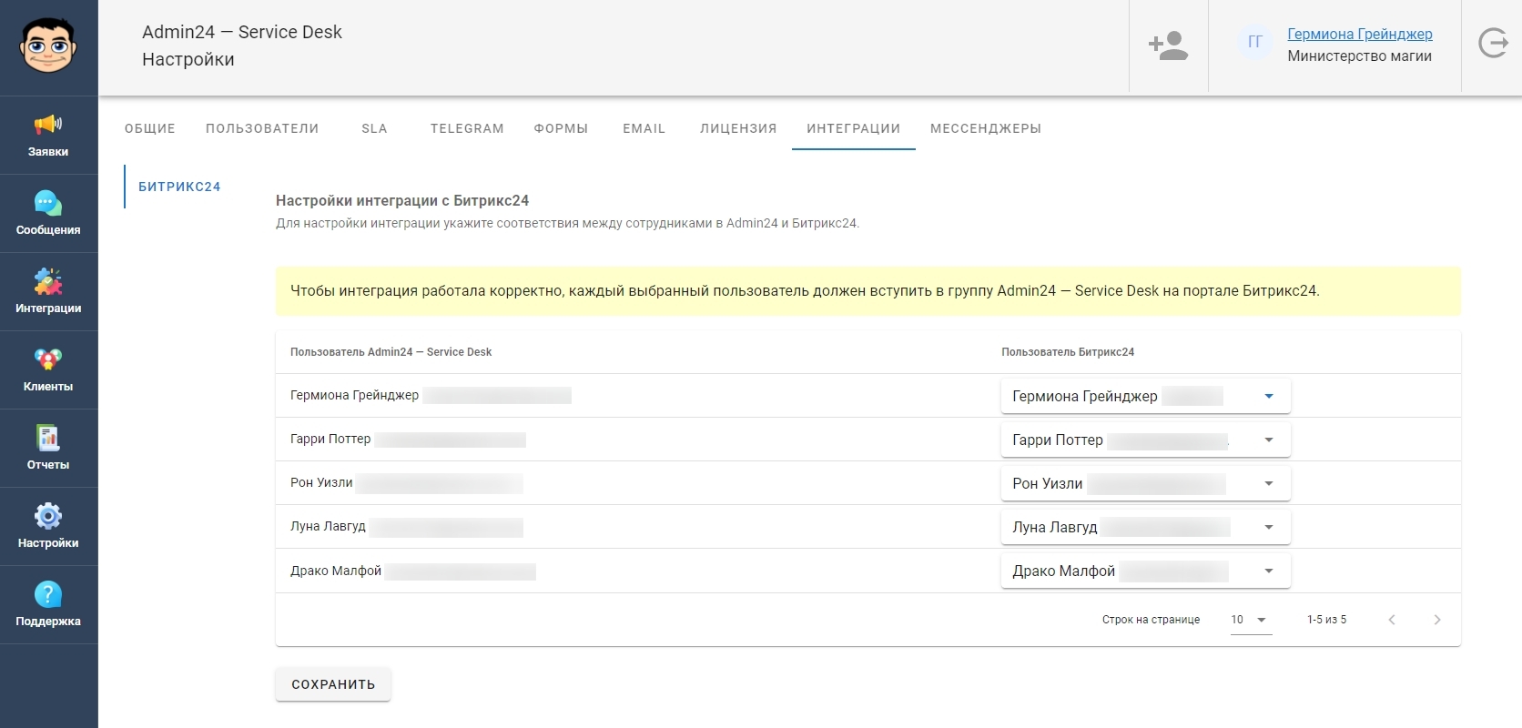Open Гермиона Грейнджер profile link
Viewport: 1522px width, 728px height.
click(1359, 34)
